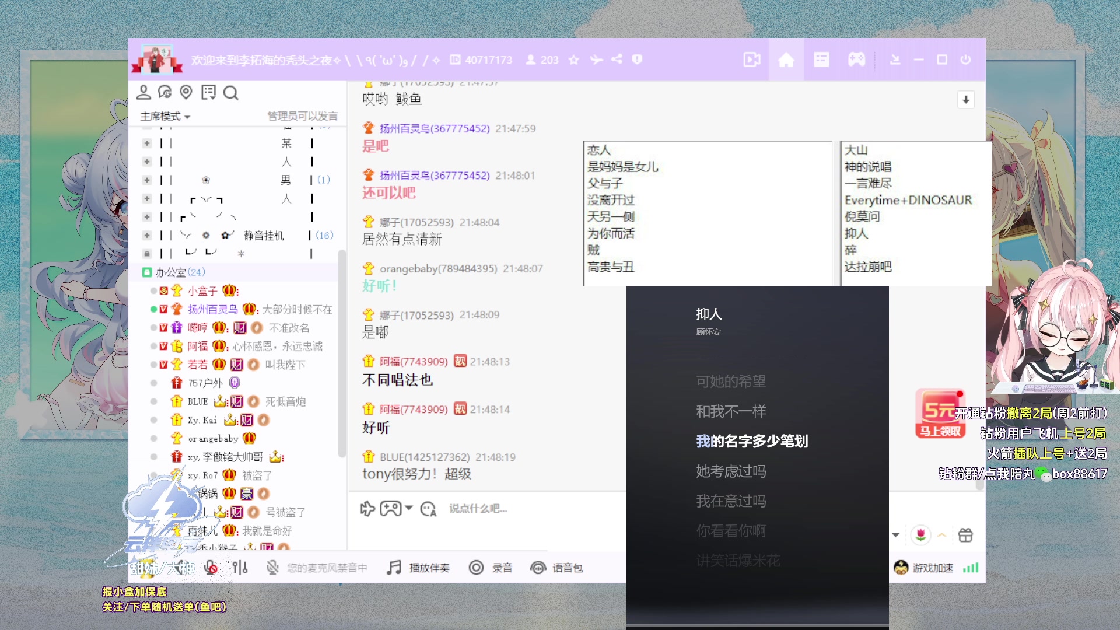Image resolution: width=1120 pixels, height=630 pixels.
Task: Expand the 主席模式 dropdown
Action: pyautogui.click(x=162, y=116)
